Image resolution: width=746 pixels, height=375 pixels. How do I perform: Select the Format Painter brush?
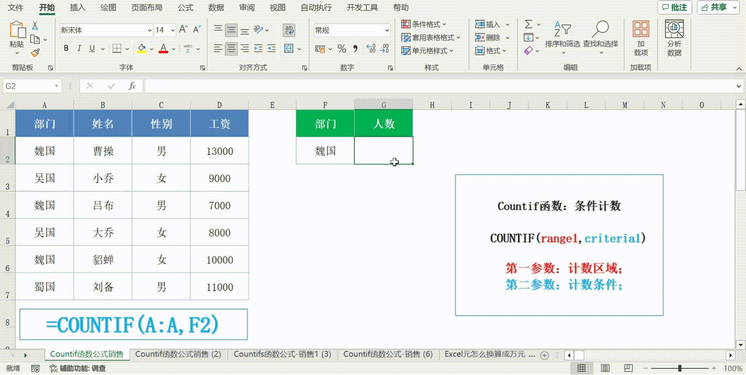click(35, 53)
